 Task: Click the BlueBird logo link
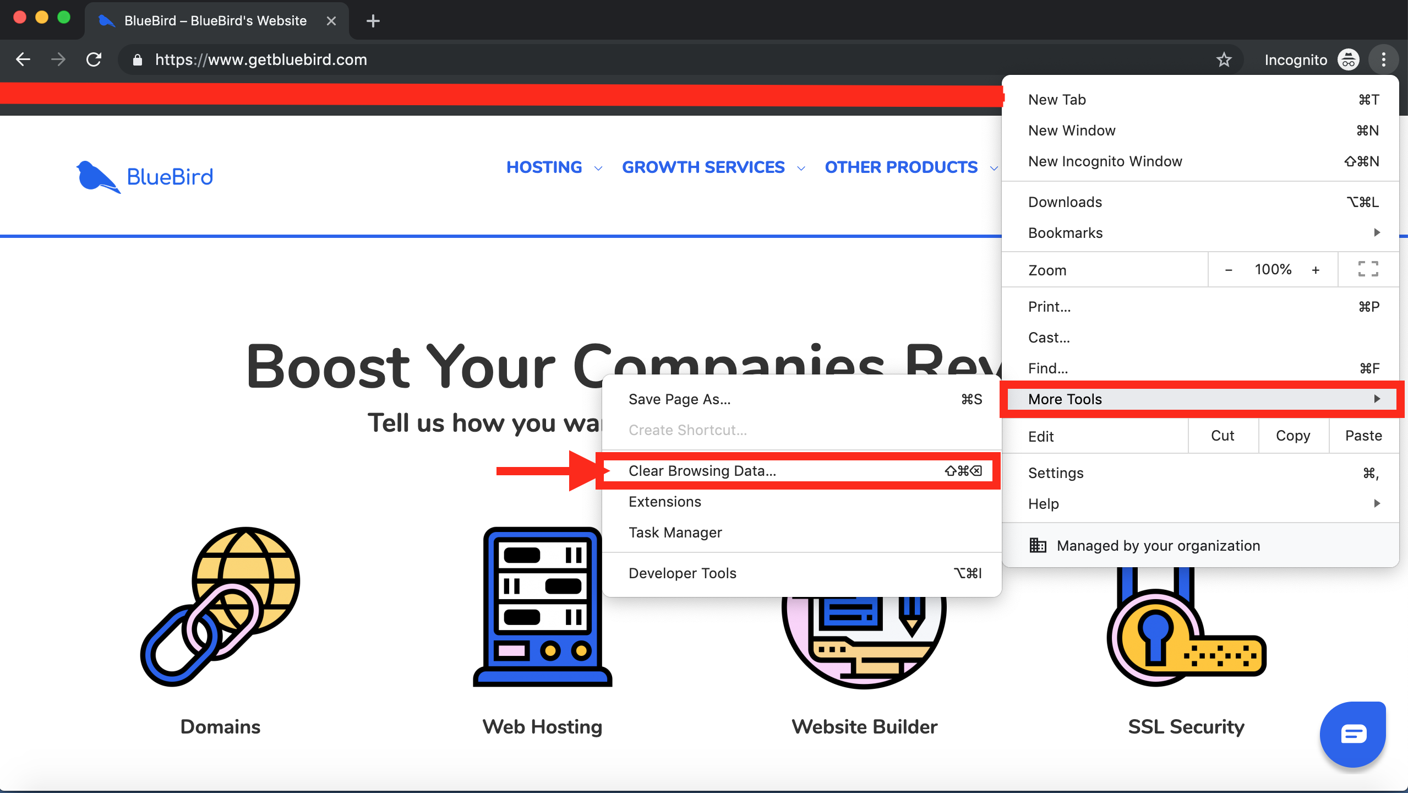pyautogui.click(x=145, y=177)
